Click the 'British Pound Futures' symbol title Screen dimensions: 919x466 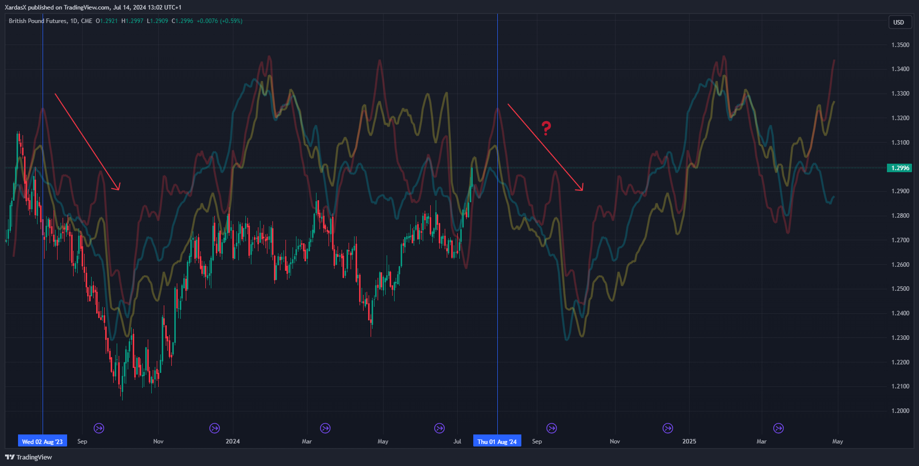pyautogui.click(x=38, y=21)
